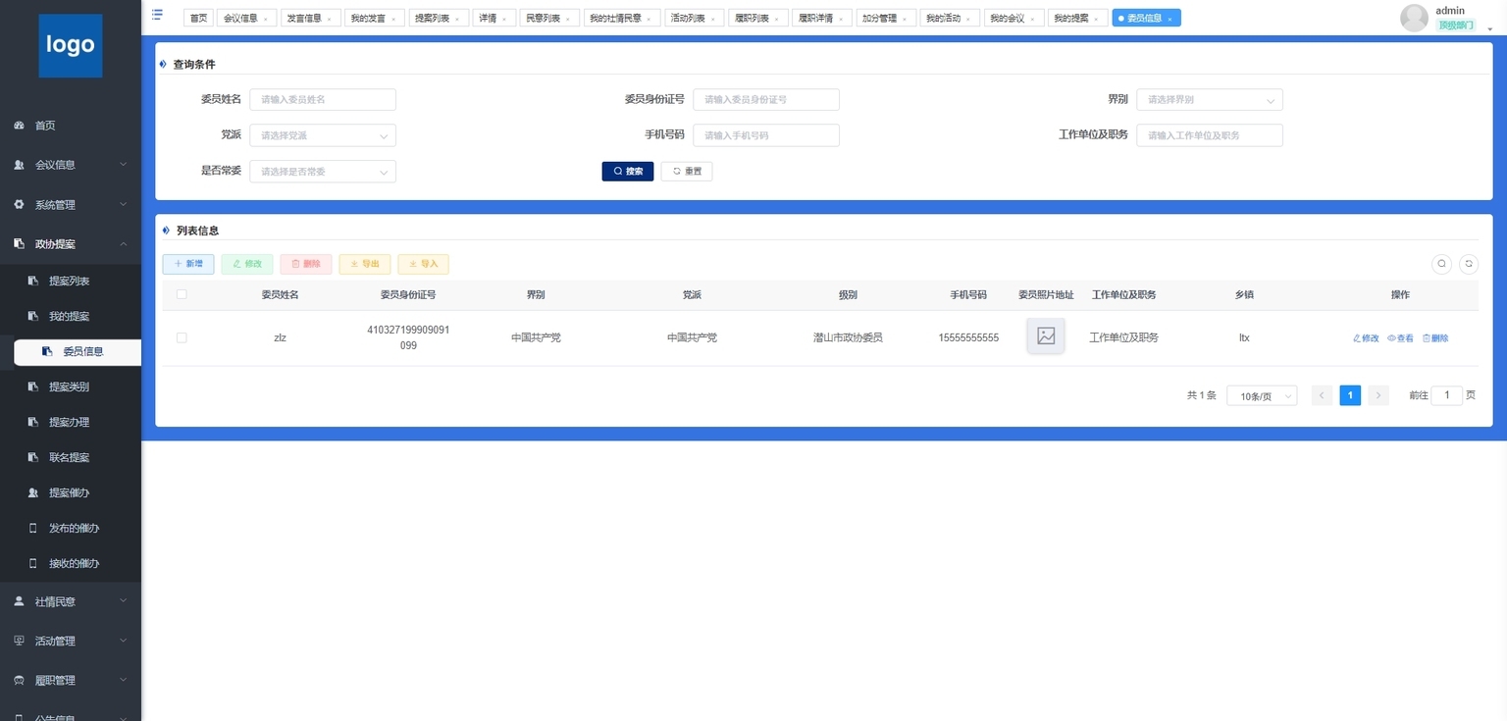Focus the 委员姓名 input field
1507x721 pixels.
pos(323,100)
